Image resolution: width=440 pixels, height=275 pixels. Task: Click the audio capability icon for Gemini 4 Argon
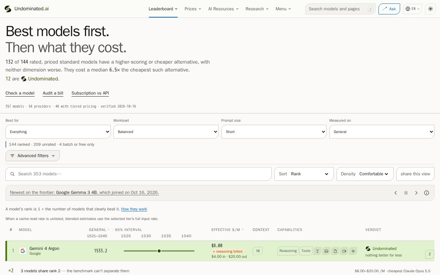click(x=353, y=251)
